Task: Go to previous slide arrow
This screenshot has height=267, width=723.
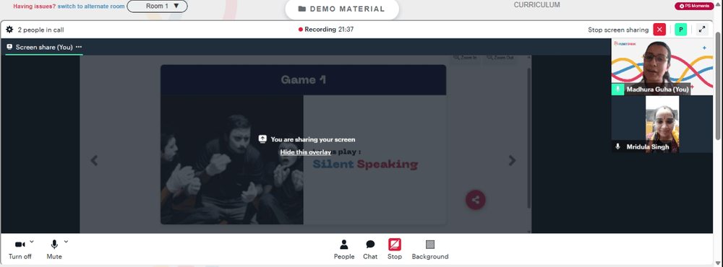Action: click(94, 160)
